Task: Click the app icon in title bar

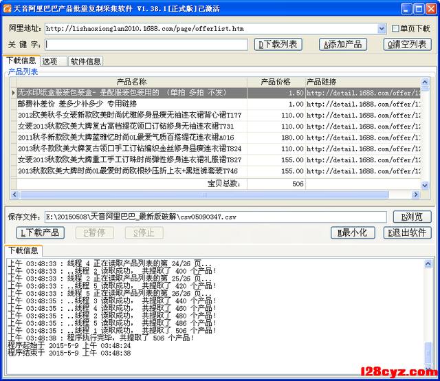Action: coord(7,8)
